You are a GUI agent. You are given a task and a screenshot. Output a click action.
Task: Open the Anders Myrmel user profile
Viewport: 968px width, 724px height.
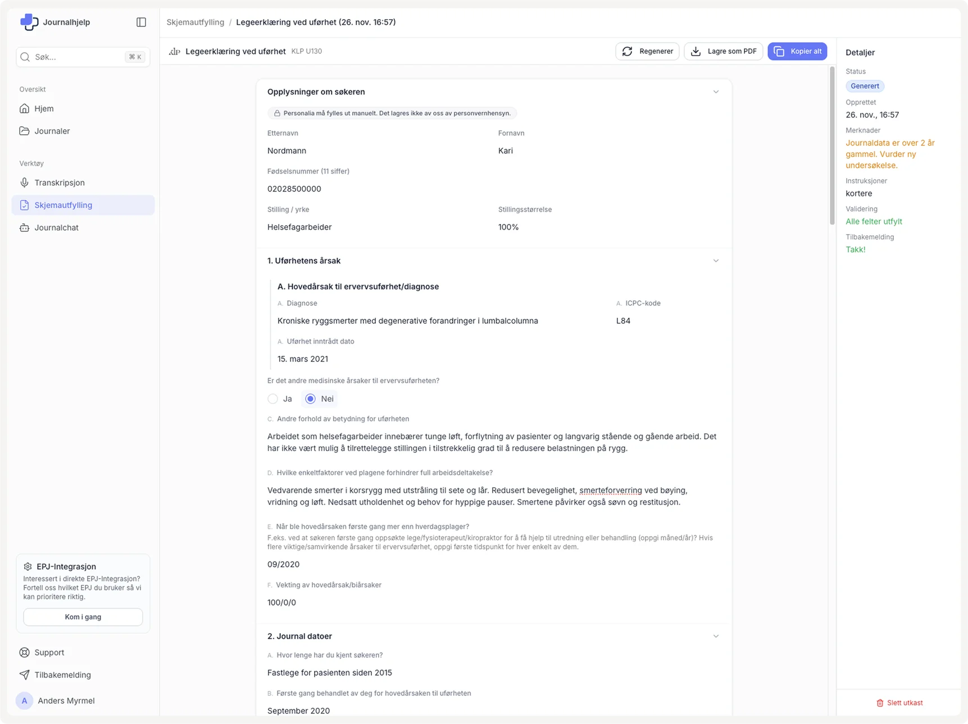pyautogui.click(x=66, y=700)
